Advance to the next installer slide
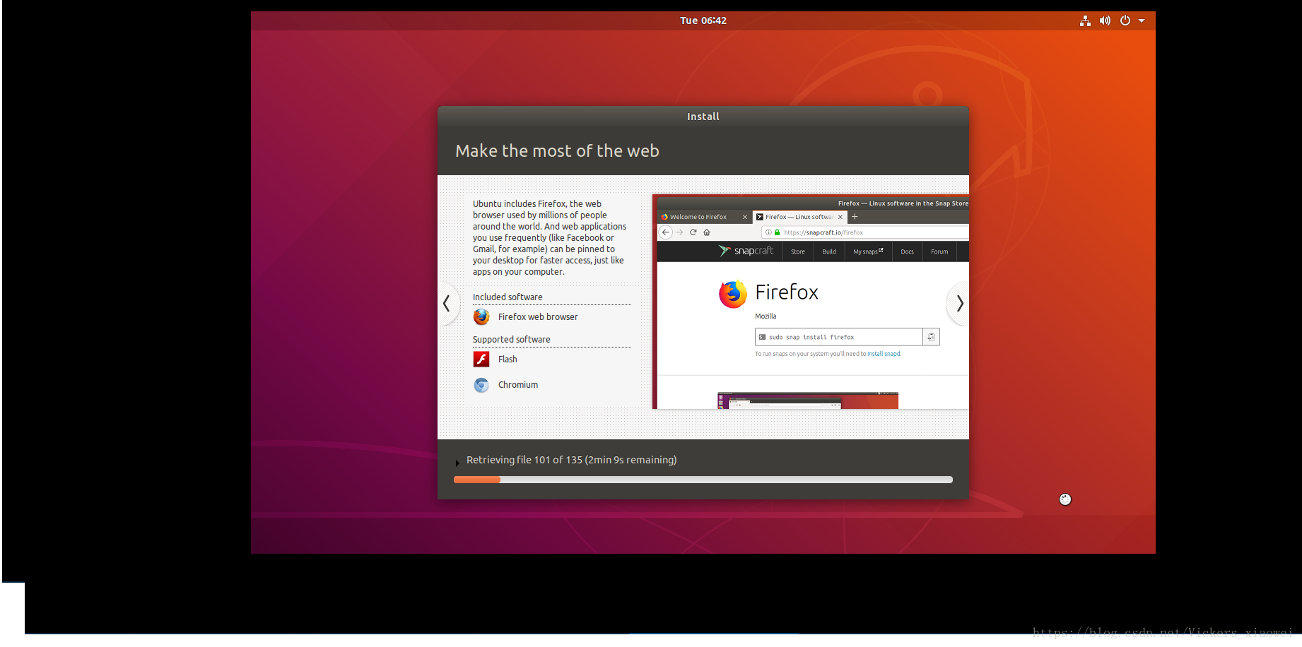 click(959, 304)
